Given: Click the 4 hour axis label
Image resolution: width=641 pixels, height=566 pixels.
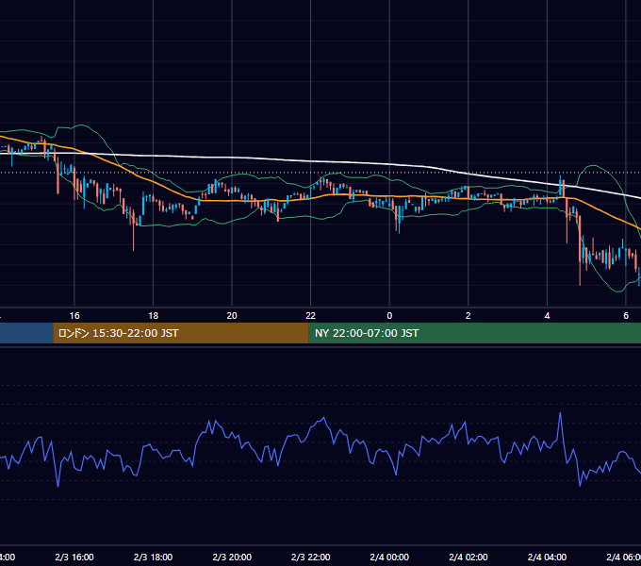Looking at the screenshot, I should click(547, 316).
